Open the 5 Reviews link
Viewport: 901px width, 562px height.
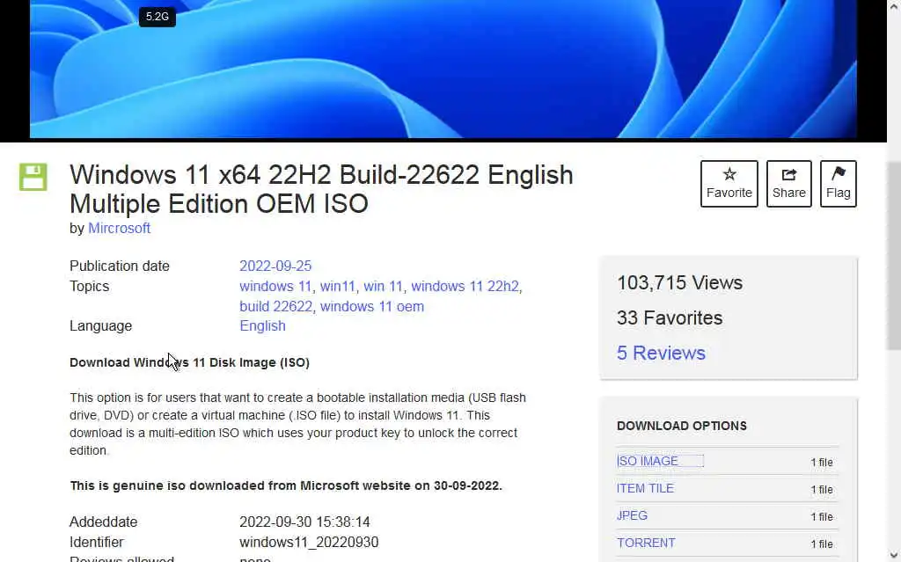(661, 353)
